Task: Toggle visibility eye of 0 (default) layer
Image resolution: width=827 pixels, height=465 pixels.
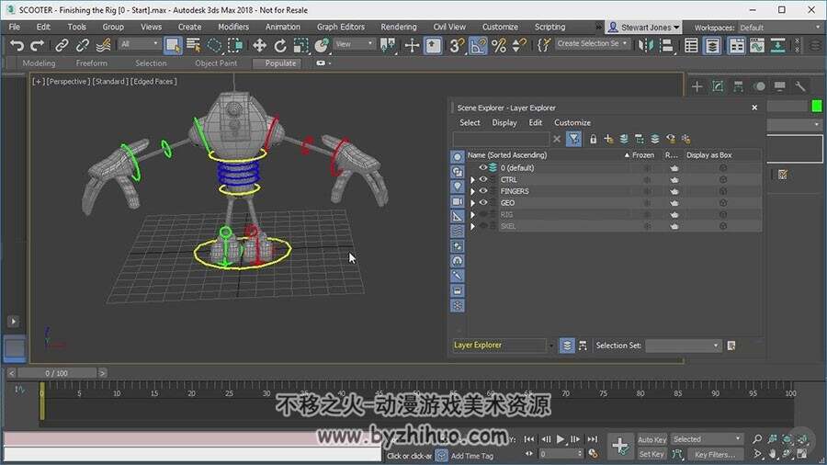Action: click(482, 167)
